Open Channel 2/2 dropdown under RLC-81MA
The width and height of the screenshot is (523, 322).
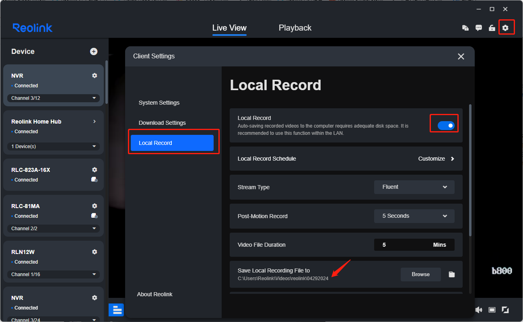pyautogui.click(x=54, y=229)
